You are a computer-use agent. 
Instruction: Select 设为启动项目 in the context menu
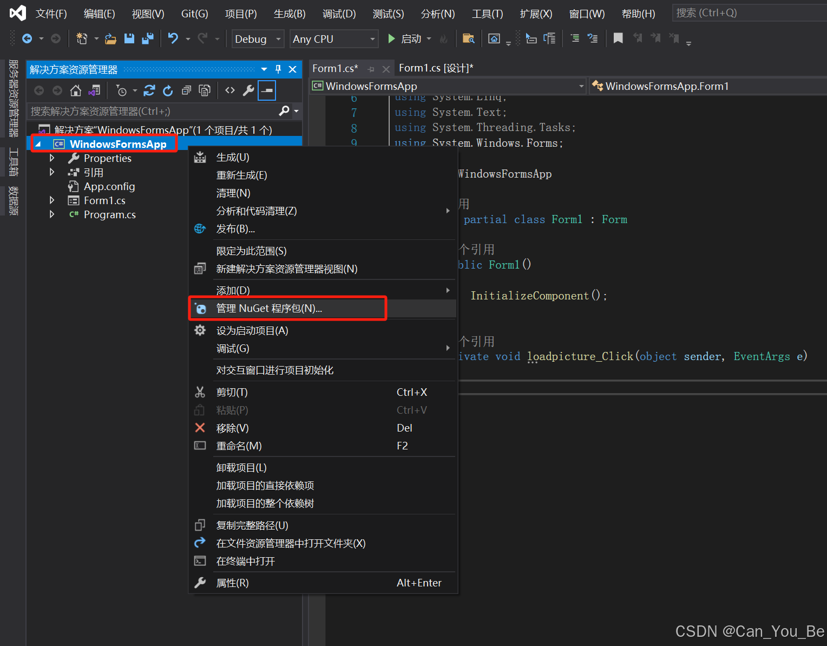click(252, 330)
